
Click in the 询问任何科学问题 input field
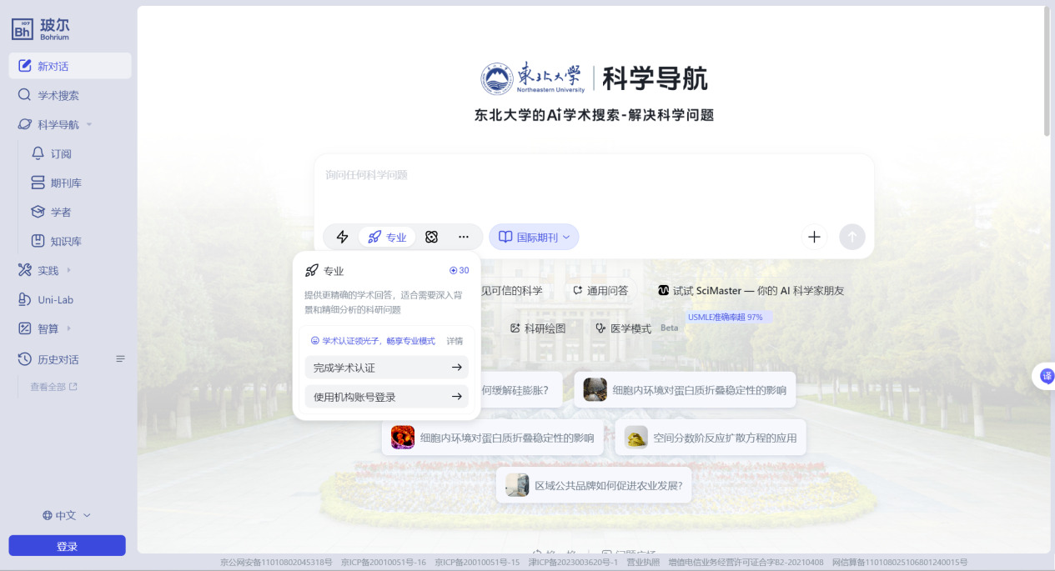pos(592,188)
